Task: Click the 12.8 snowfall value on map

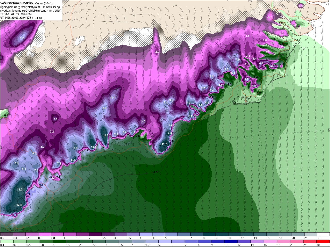Action: click(19, 205)
